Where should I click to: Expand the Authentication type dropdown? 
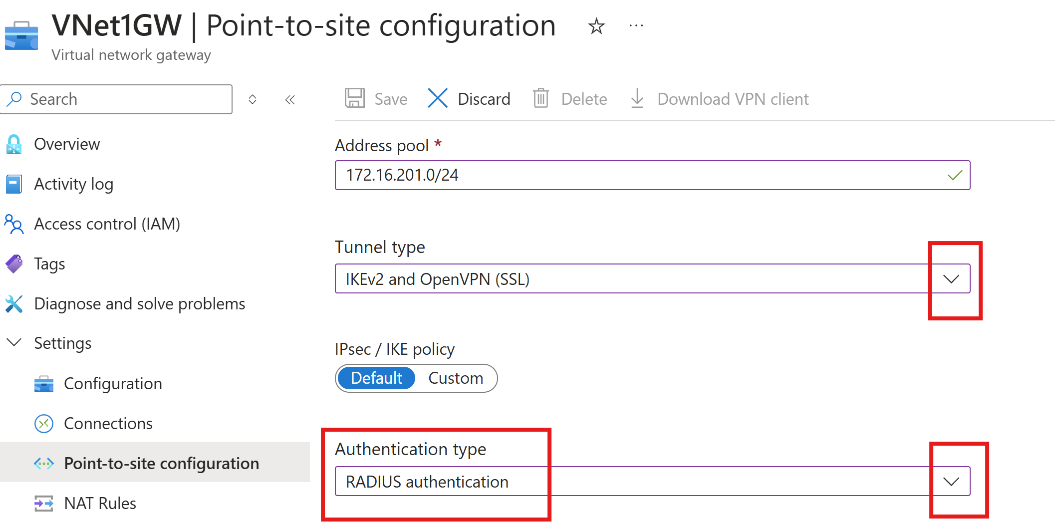click(x=951, y=482)
